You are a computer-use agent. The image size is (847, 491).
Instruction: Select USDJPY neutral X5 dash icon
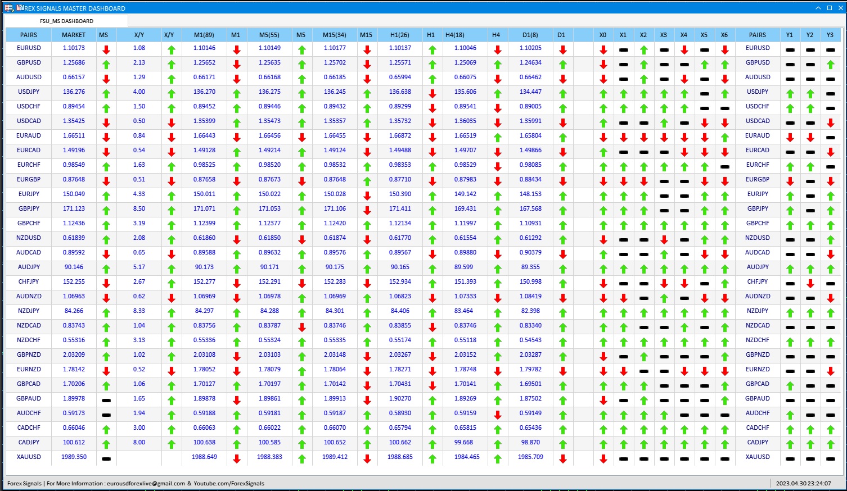(x=705, y=94)
